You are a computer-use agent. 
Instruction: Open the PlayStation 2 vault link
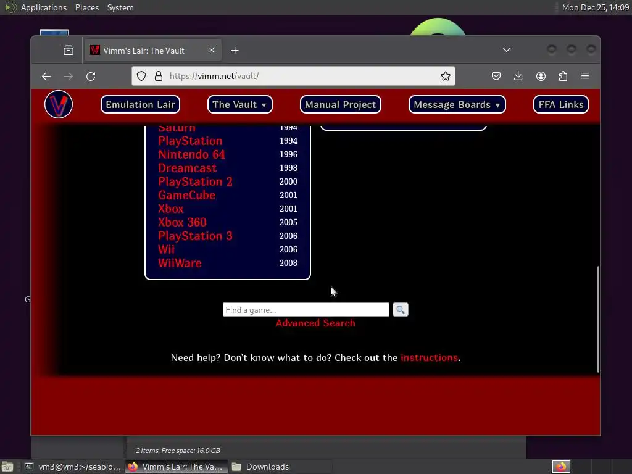196,182
